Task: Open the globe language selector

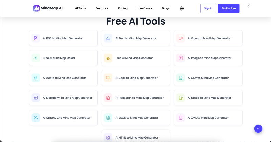Action: 182,8
